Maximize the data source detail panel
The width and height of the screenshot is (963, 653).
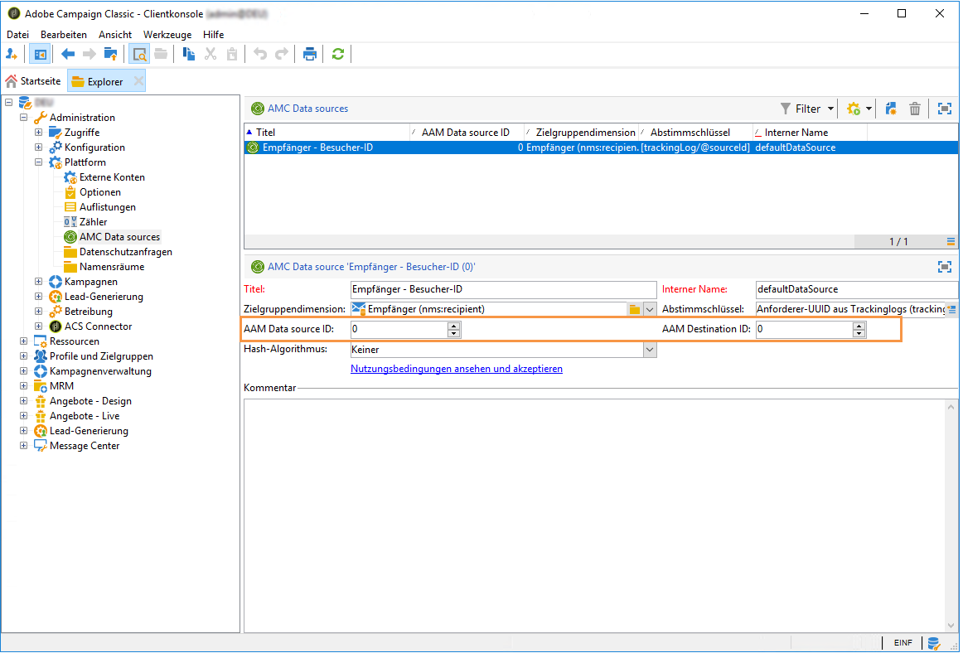click(945, 267)
